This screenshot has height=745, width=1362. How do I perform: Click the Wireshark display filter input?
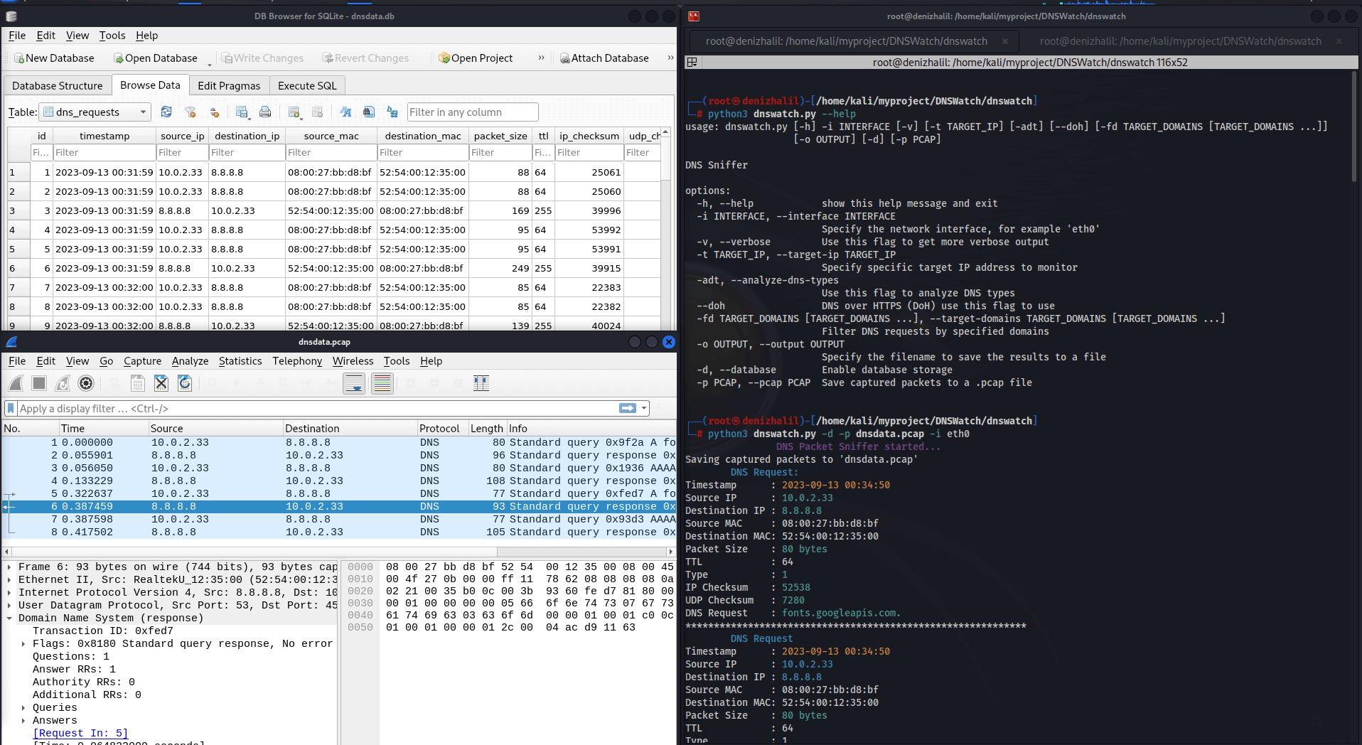(317, 408)
